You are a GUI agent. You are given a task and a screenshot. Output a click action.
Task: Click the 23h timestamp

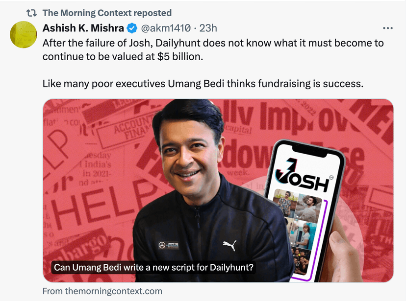click(208, 28)
